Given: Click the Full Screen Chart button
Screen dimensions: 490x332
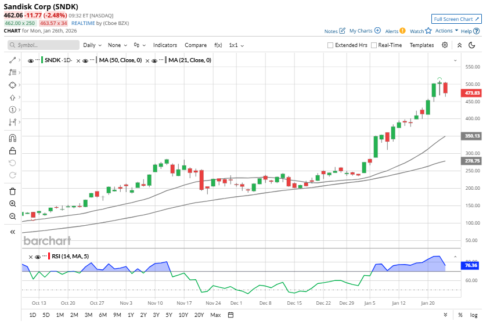Looking at the screenshot, I should pyautogui.click(x=456, y=19).
